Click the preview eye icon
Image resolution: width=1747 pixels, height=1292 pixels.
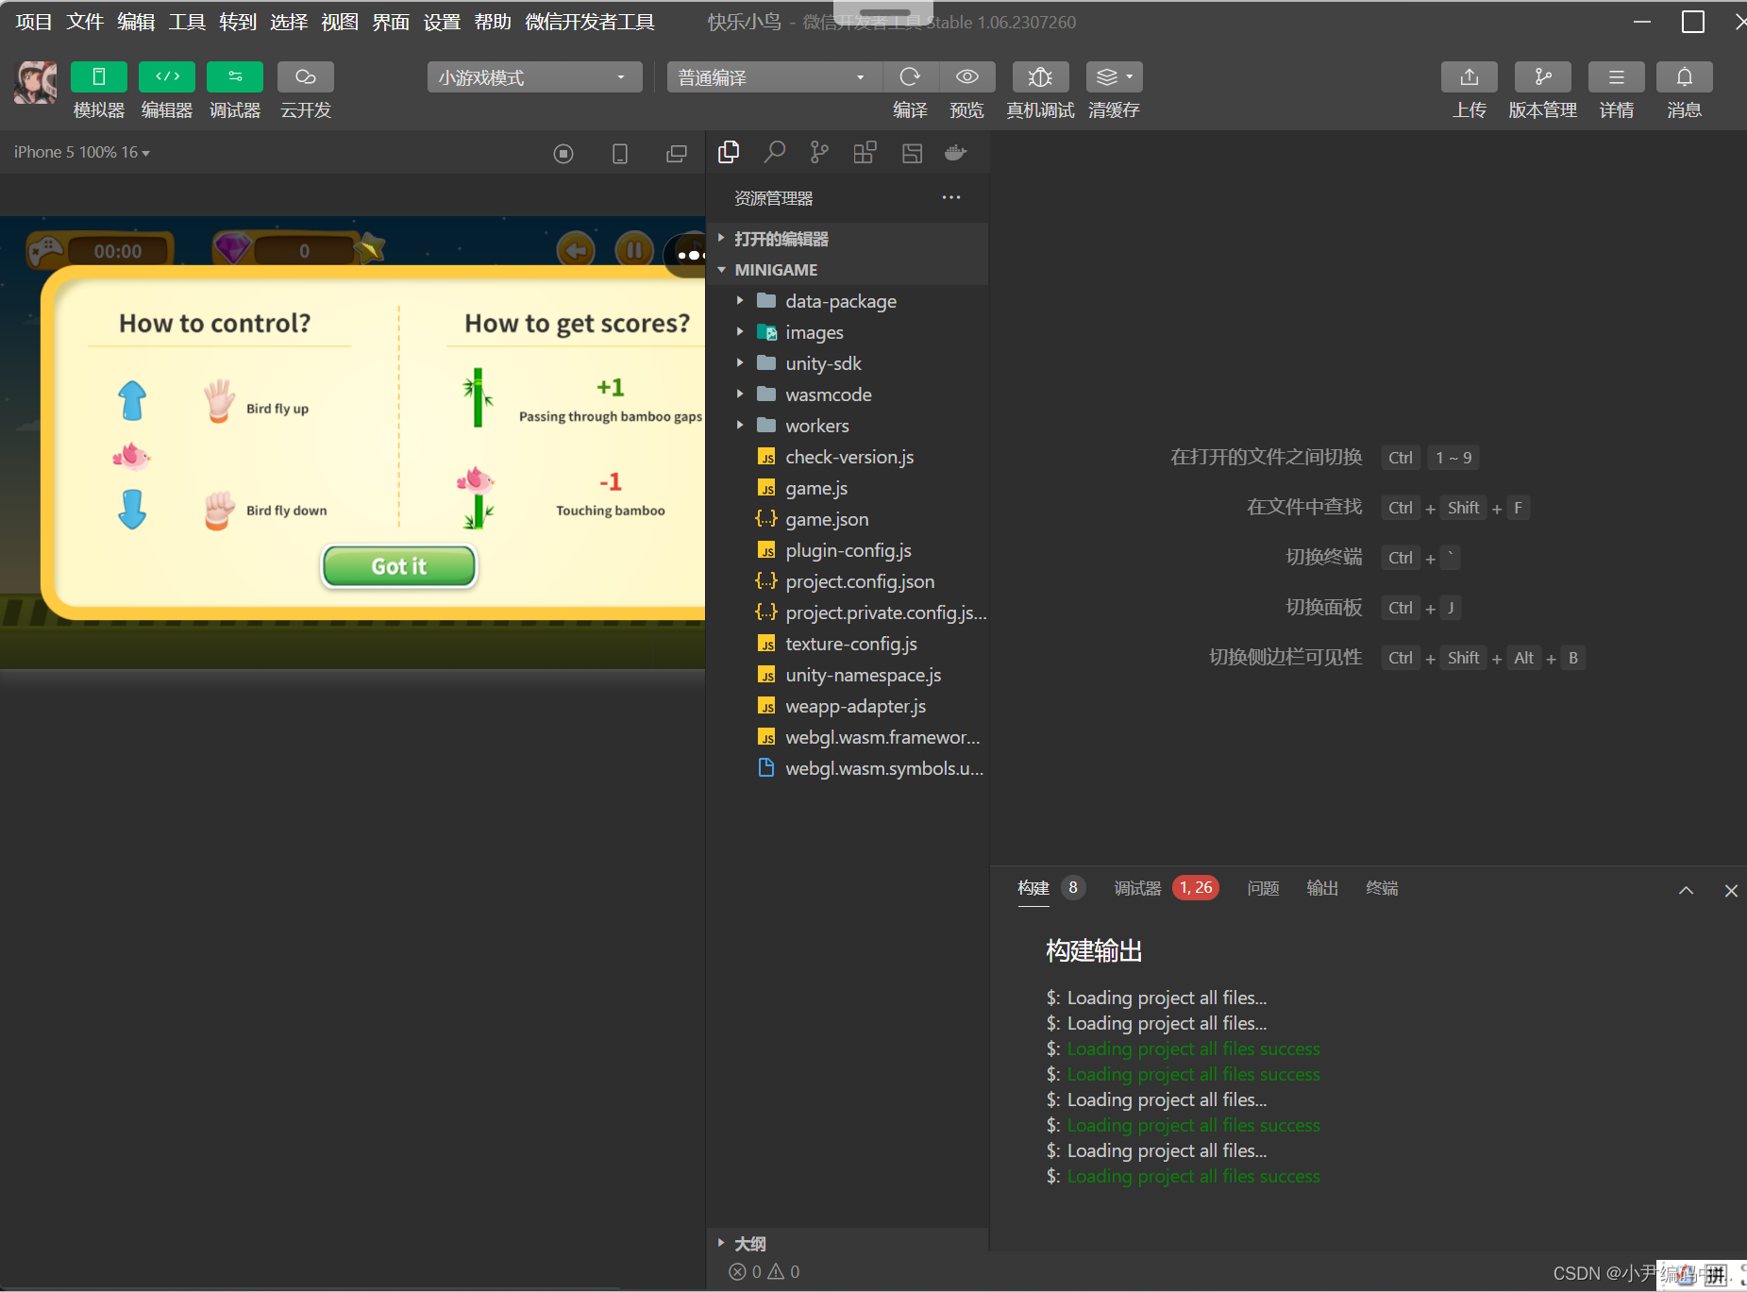[x=966, y=76]
